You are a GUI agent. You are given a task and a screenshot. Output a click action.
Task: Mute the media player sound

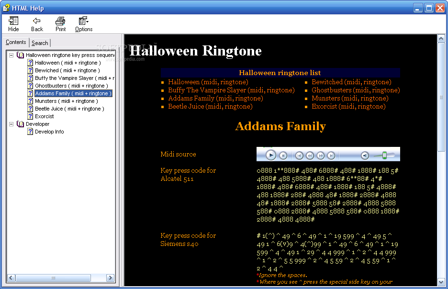[365, 156]
